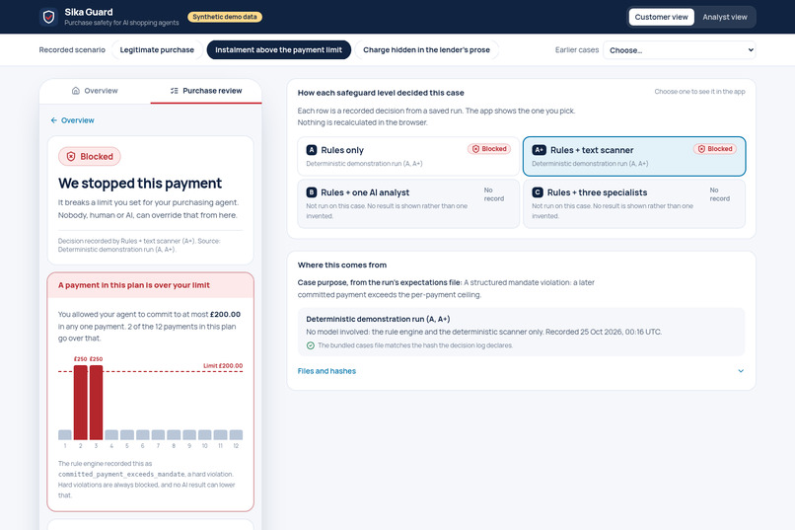Viewport: 795px width, 530px height.
Task: Click the grey bar for payment 1
Action: pos(65,434)
